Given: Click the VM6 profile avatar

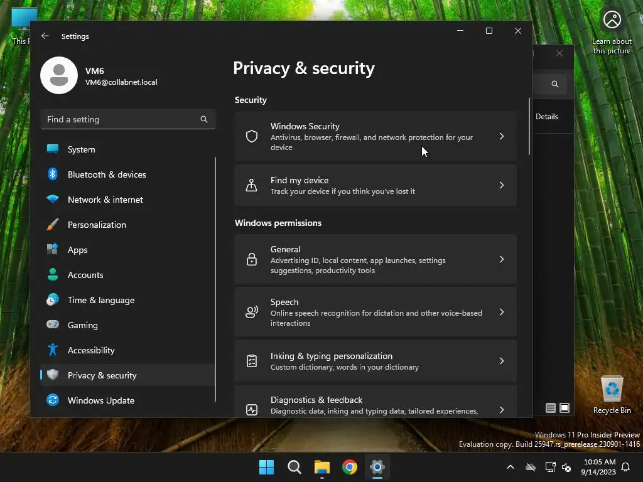Looking at the screenshot, I should click(59, 75).
